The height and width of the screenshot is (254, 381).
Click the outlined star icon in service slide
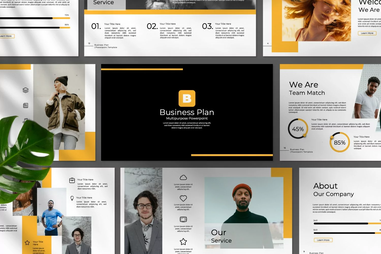coord(183,242)
